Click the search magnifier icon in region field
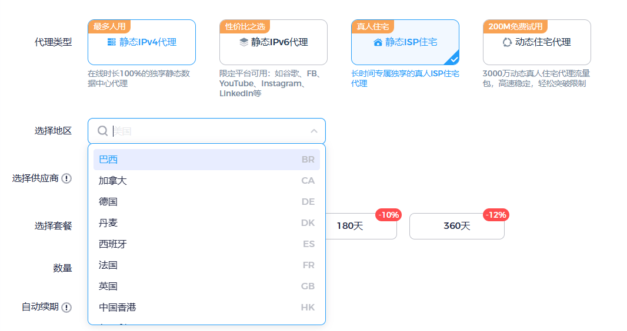This screenshot has height=331, width=627. 103,131
